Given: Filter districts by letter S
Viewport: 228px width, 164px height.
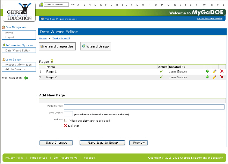Looking at the screenshot, I should pyautogui.click(x=180, y=5).
